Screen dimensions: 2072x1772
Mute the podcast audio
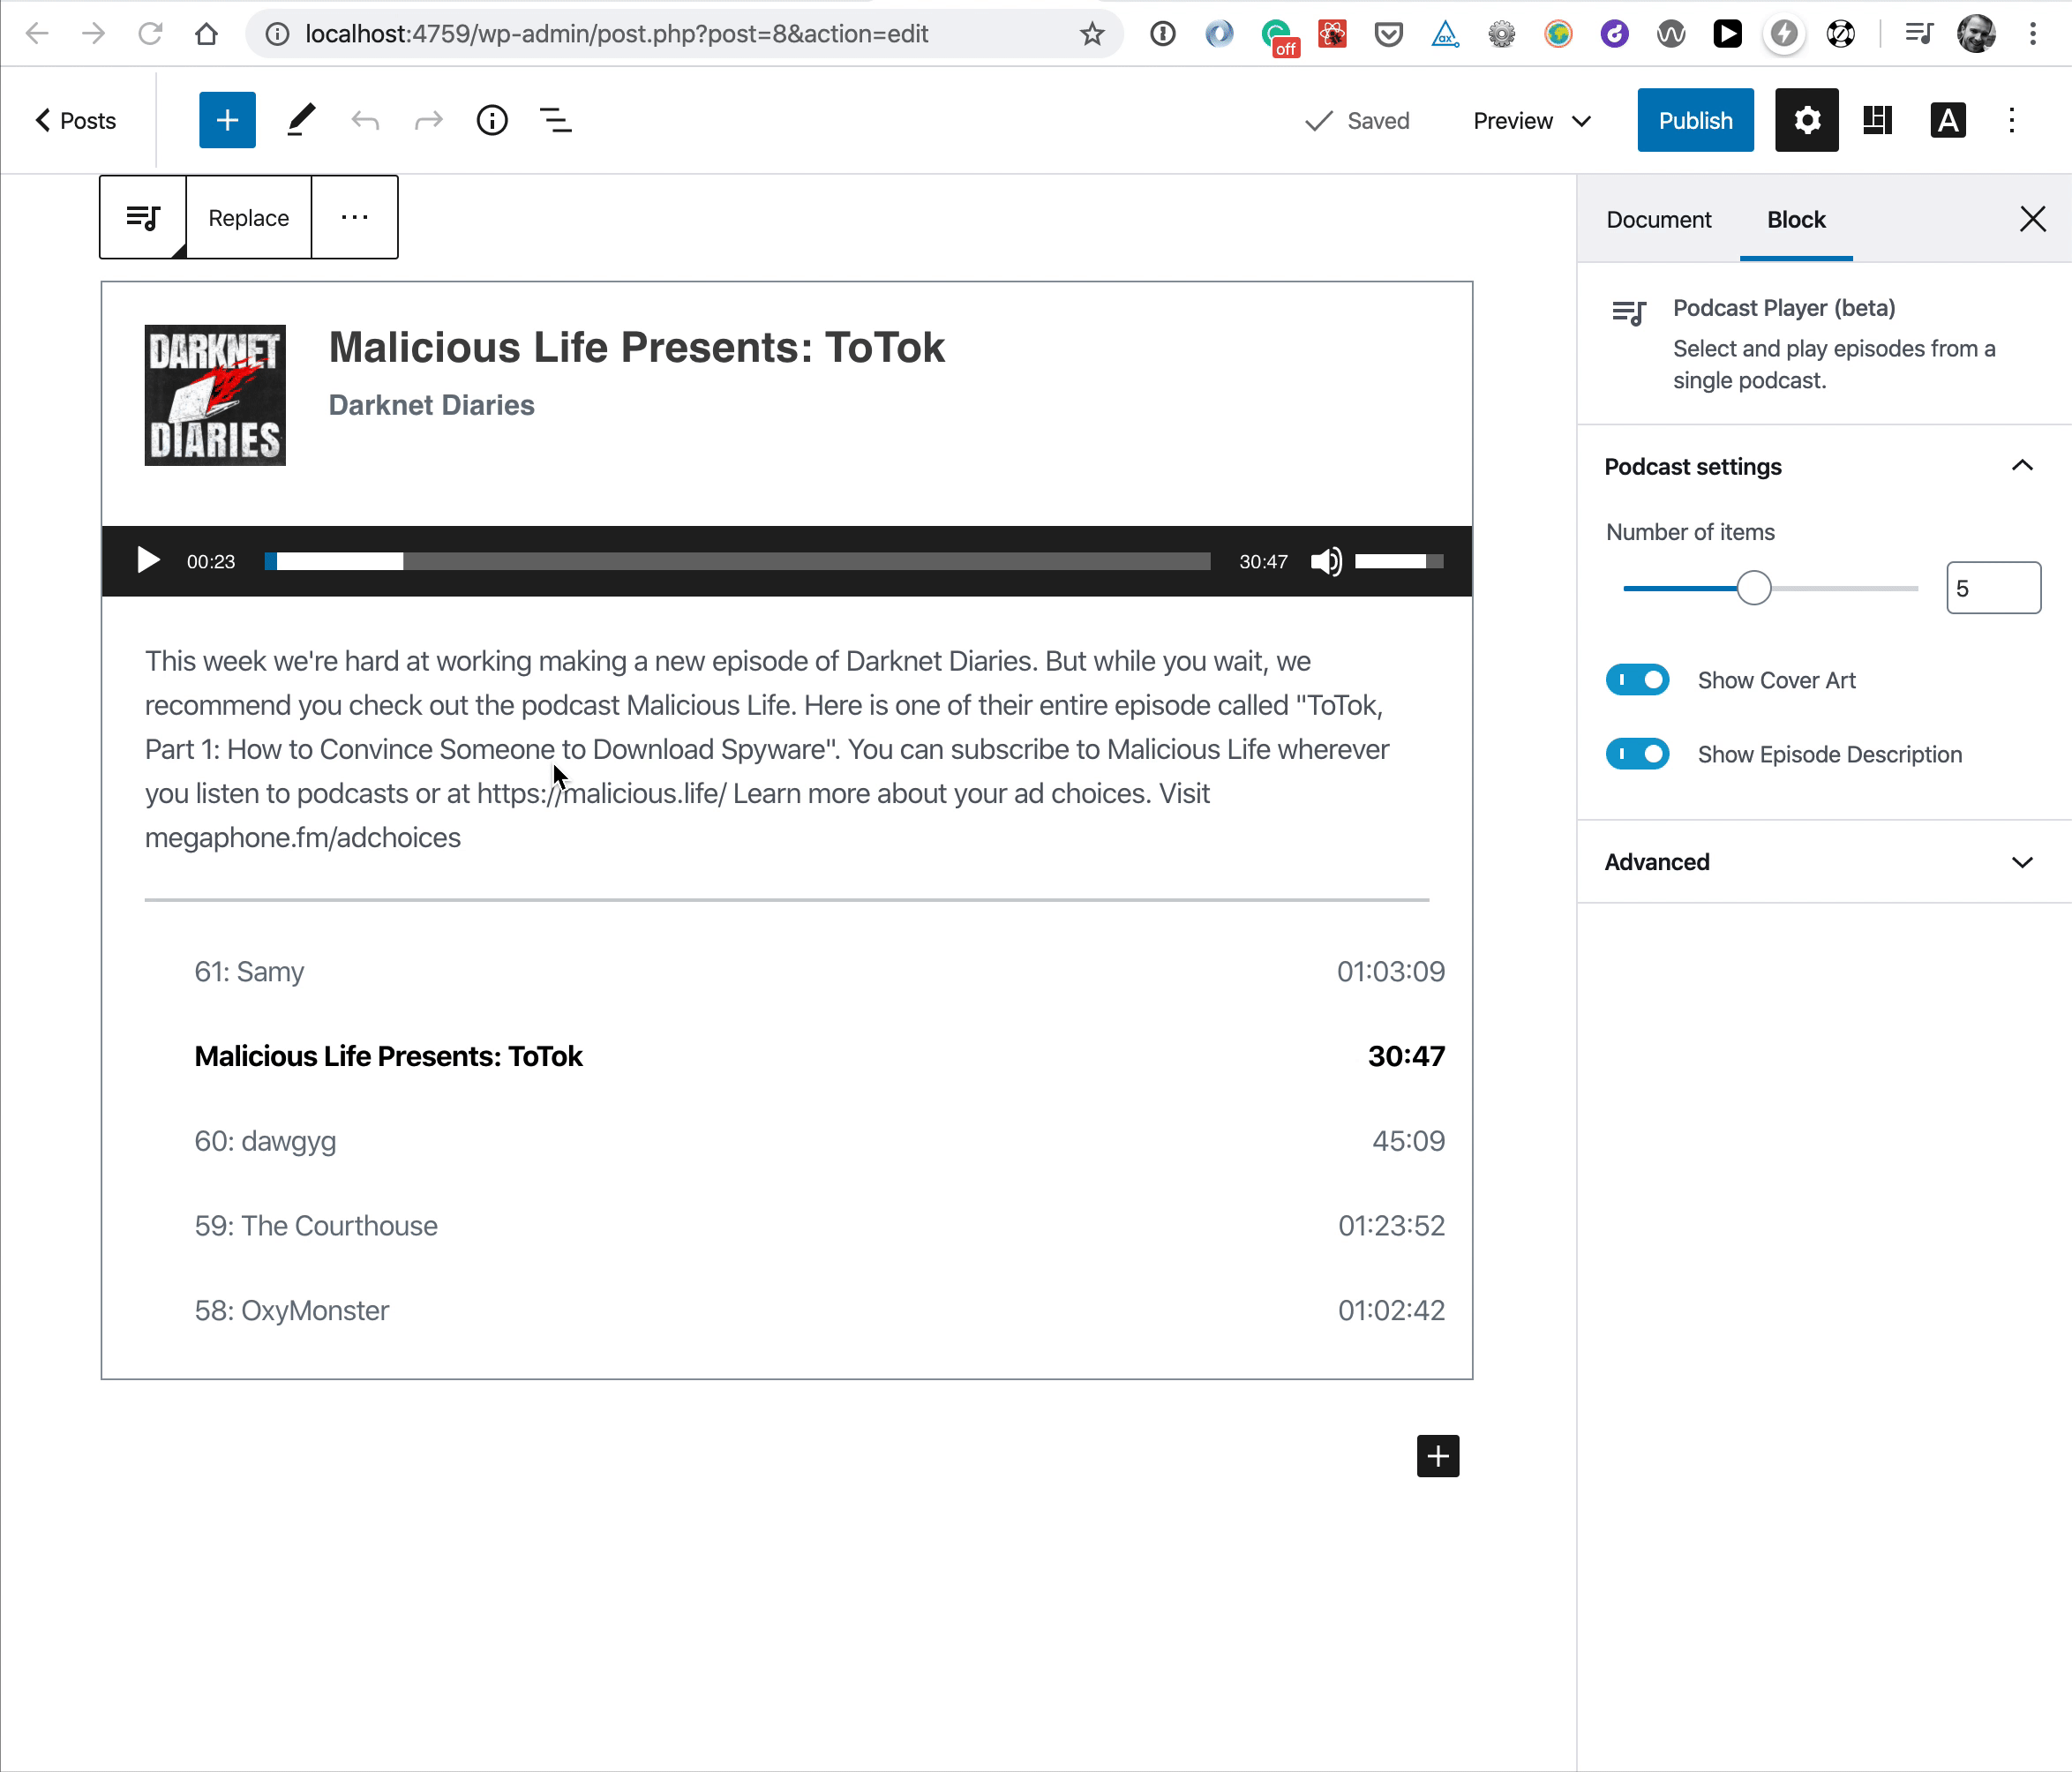coord(1326,561)
